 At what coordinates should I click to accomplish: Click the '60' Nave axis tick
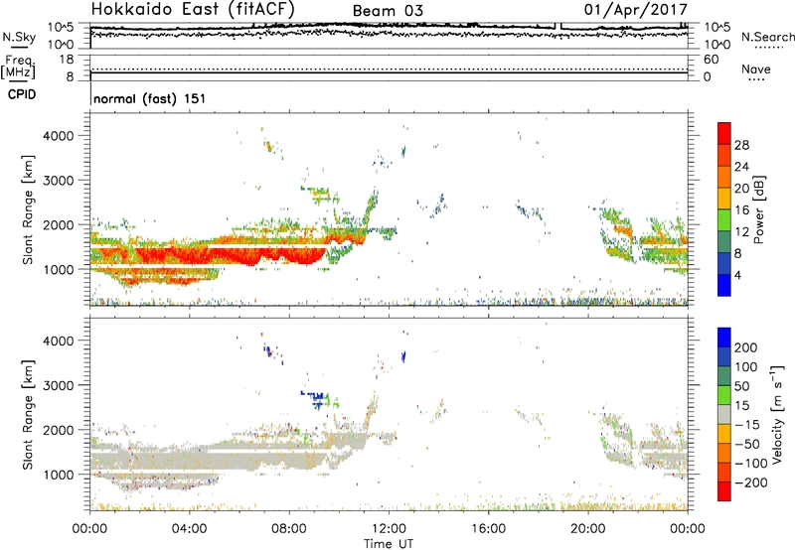[x=711, y=60]
